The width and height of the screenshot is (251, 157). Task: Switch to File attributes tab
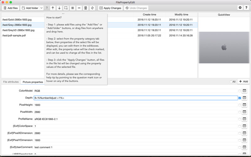point(11,82)
